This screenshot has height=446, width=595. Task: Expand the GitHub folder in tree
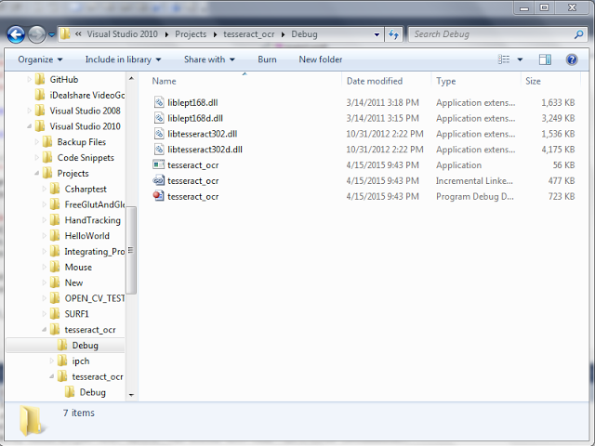tap(29, 79)
